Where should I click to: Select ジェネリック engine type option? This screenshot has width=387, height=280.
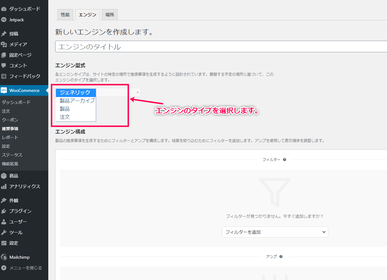[x=76, y=93]
